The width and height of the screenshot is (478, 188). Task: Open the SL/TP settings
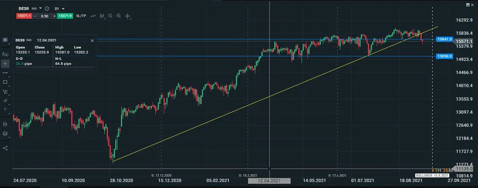81,16
